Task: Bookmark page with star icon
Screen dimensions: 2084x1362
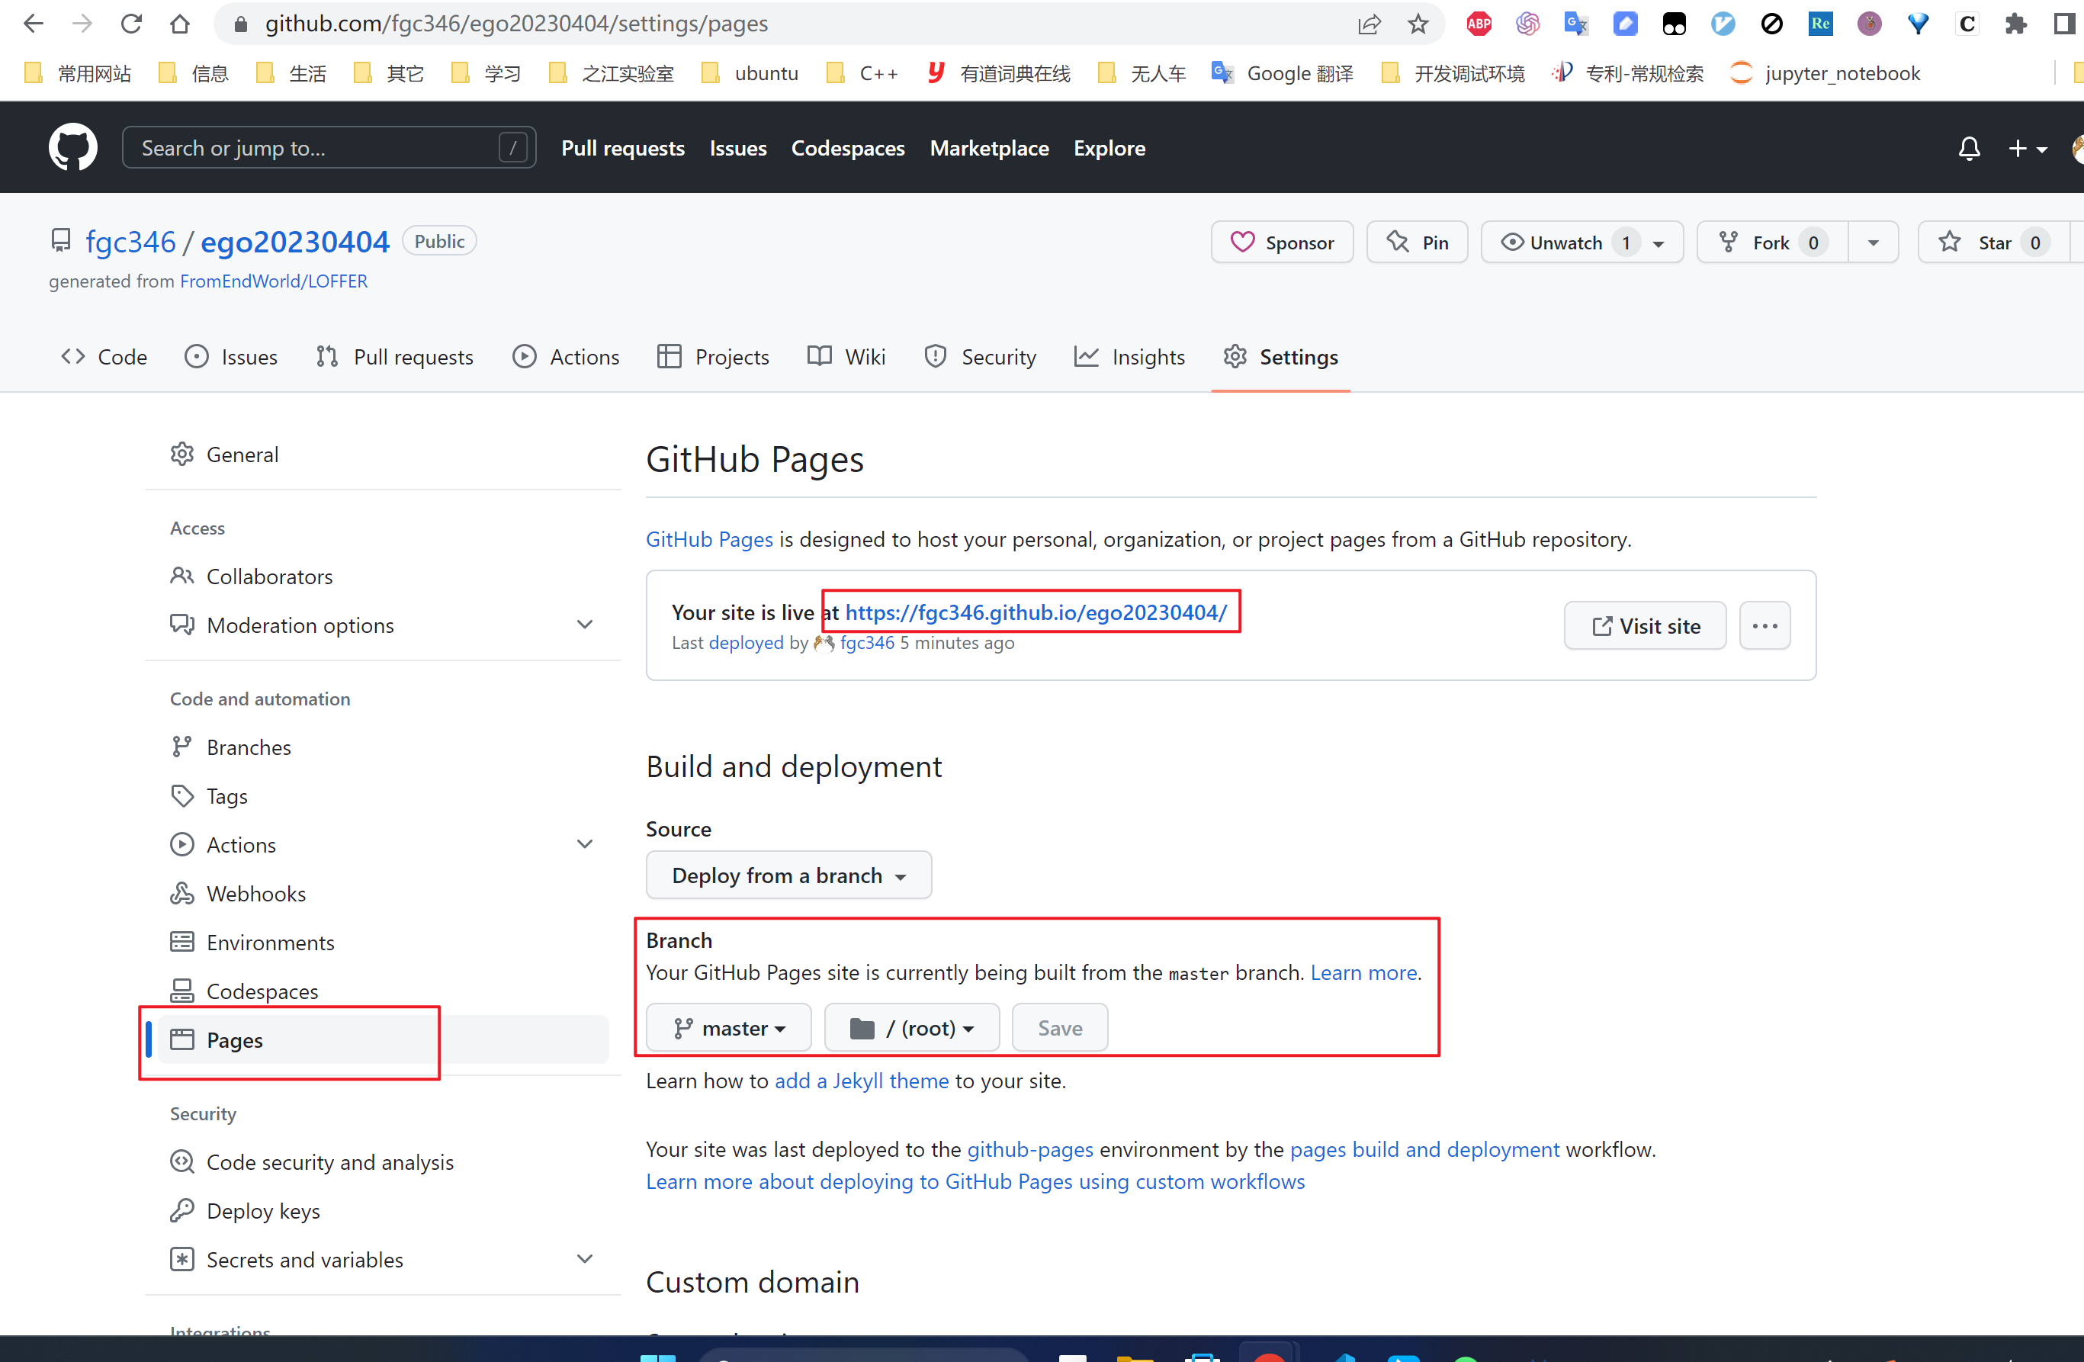Action: coord(1418,24)
